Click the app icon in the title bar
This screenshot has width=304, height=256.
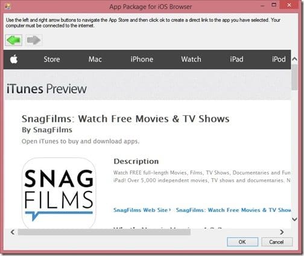click(x=8, y=7)
